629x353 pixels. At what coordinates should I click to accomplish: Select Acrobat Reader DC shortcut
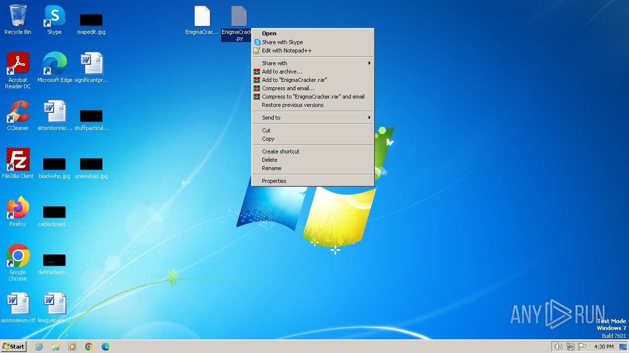click(18, 71)
